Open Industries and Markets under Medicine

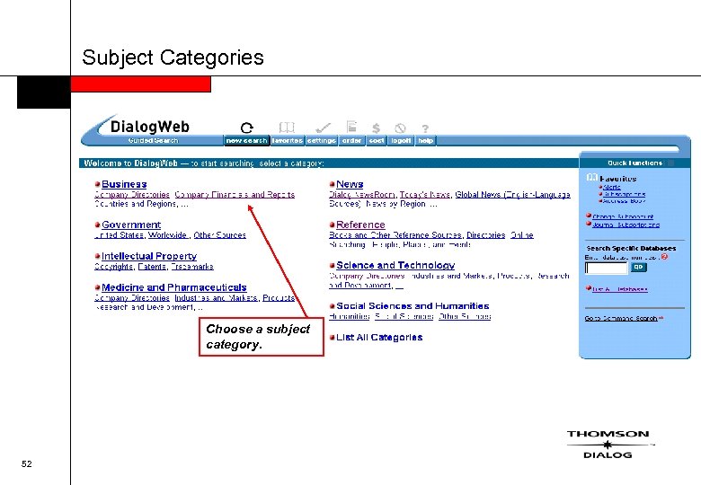[x=216, y=298]
